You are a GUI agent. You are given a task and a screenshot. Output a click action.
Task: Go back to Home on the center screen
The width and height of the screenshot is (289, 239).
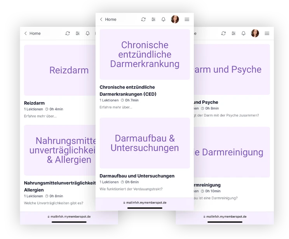pyautogui.click(x=108, y=19)
